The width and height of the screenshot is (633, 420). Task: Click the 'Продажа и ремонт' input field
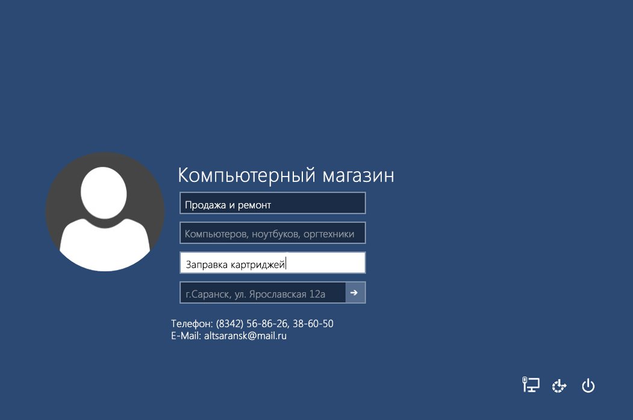tap(272, 203)
